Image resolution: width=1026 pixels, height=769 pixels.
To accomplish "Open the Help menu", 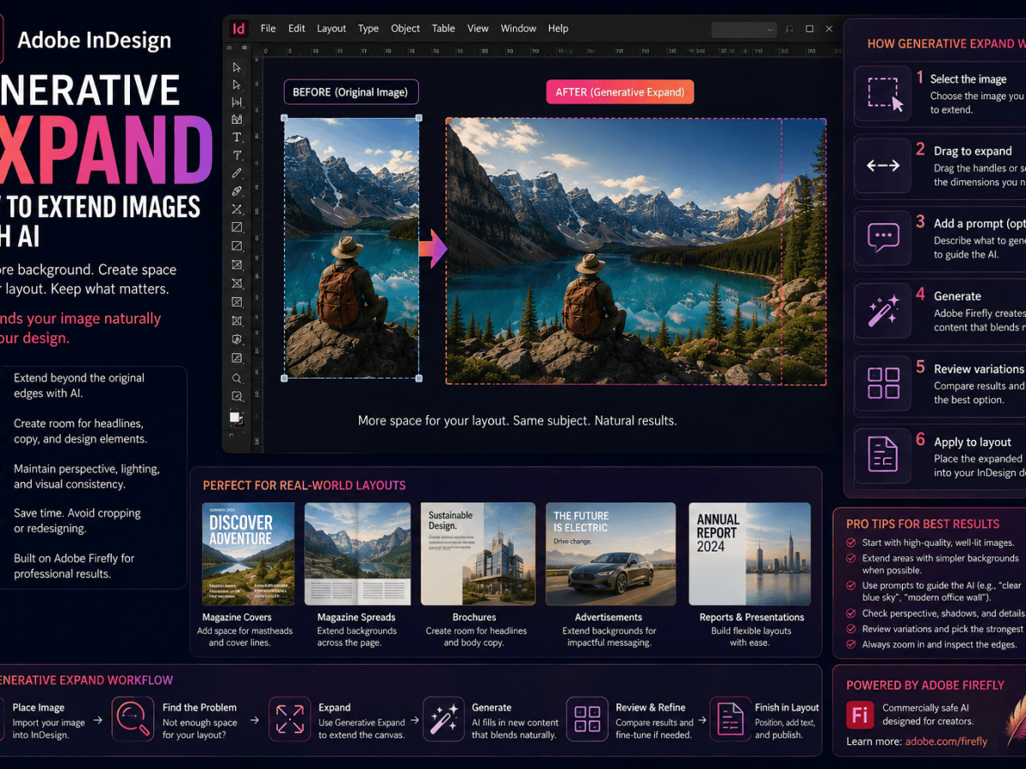I will pyautogui.click(x=558, y=28).
